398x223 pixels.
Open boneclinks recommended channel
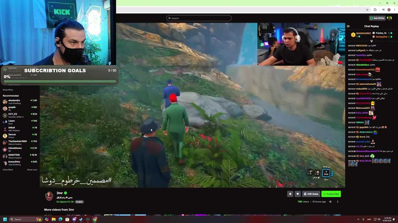20,163
